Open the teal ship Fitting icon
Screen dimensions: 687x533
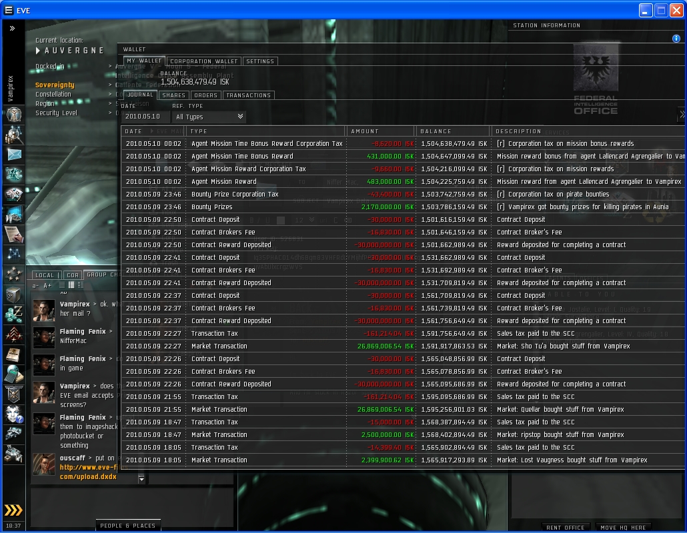click(x=13, y=175)
